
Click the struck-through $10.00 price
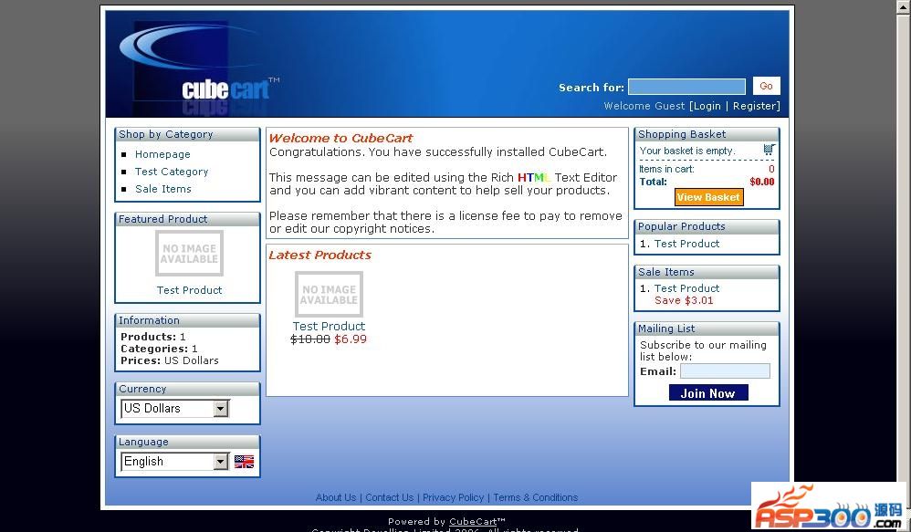coord(310,339)
